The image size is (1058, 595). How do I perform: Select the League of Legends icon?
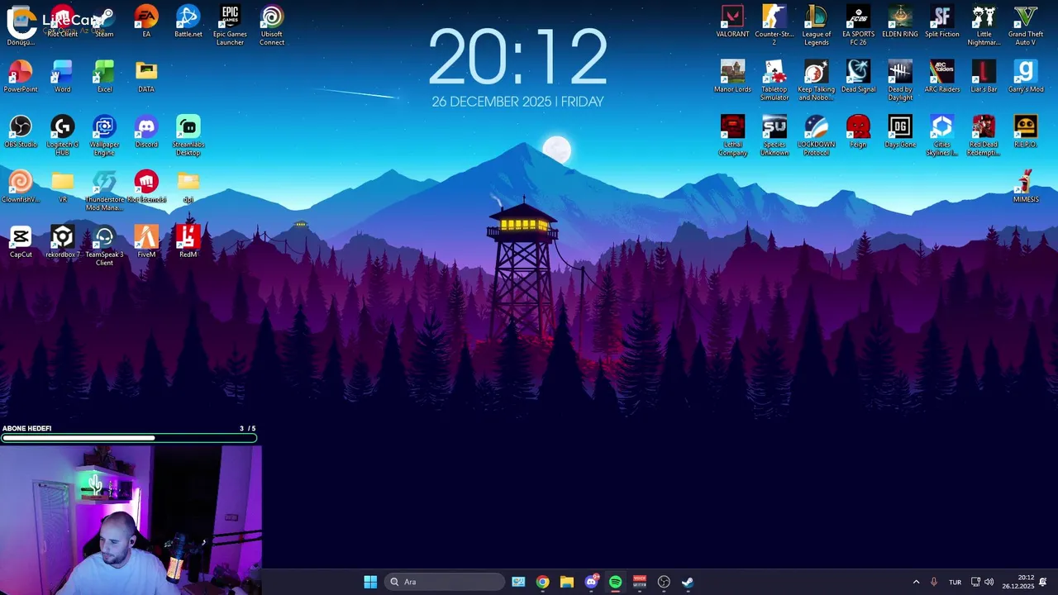click(x=816, y=26)
